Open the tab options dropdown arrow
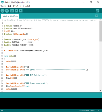Screen dimensions: 102x112 97,16
